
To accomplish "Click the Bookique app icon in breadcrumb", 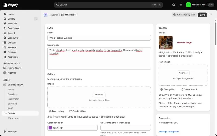I will point(46,15).
